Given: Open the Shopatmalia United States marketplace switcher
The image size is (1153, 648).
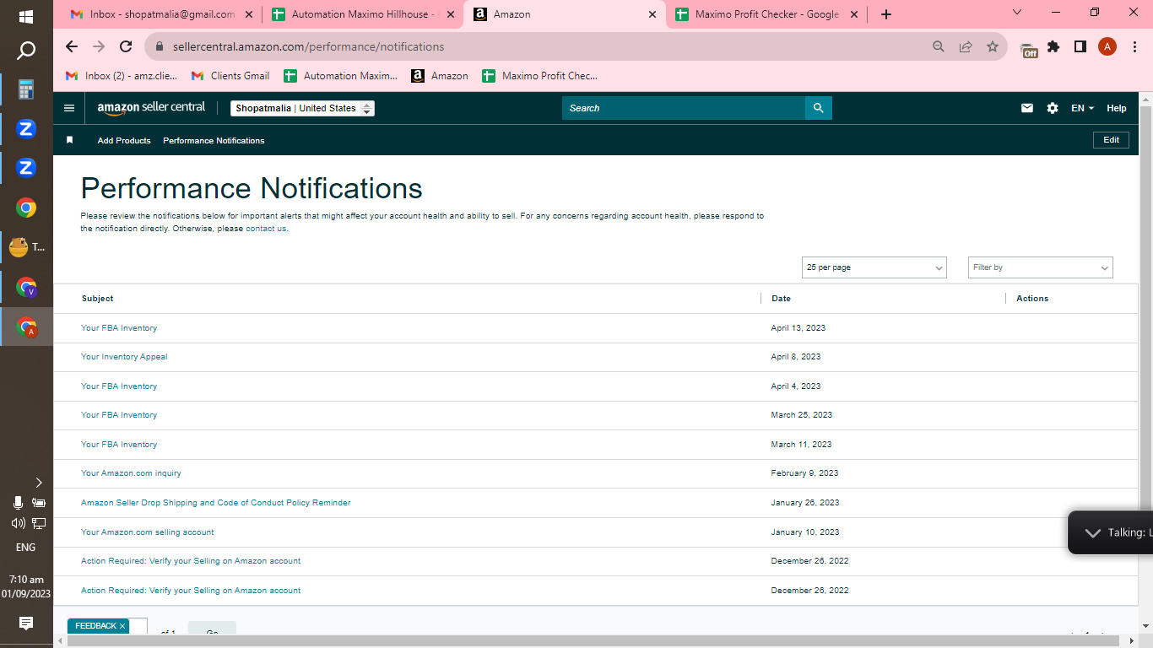Looking at the screenshot, I should (302, 108).
